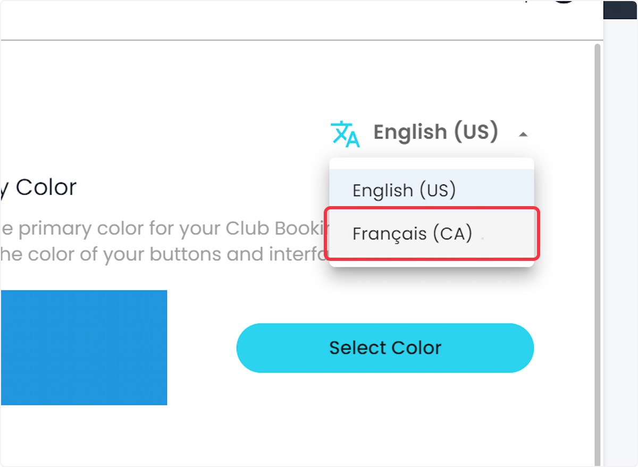Collapse the language menu using the caret arrow
Image resolution: width=638 pixels, height=467 pixels.
tap(523, 134)
